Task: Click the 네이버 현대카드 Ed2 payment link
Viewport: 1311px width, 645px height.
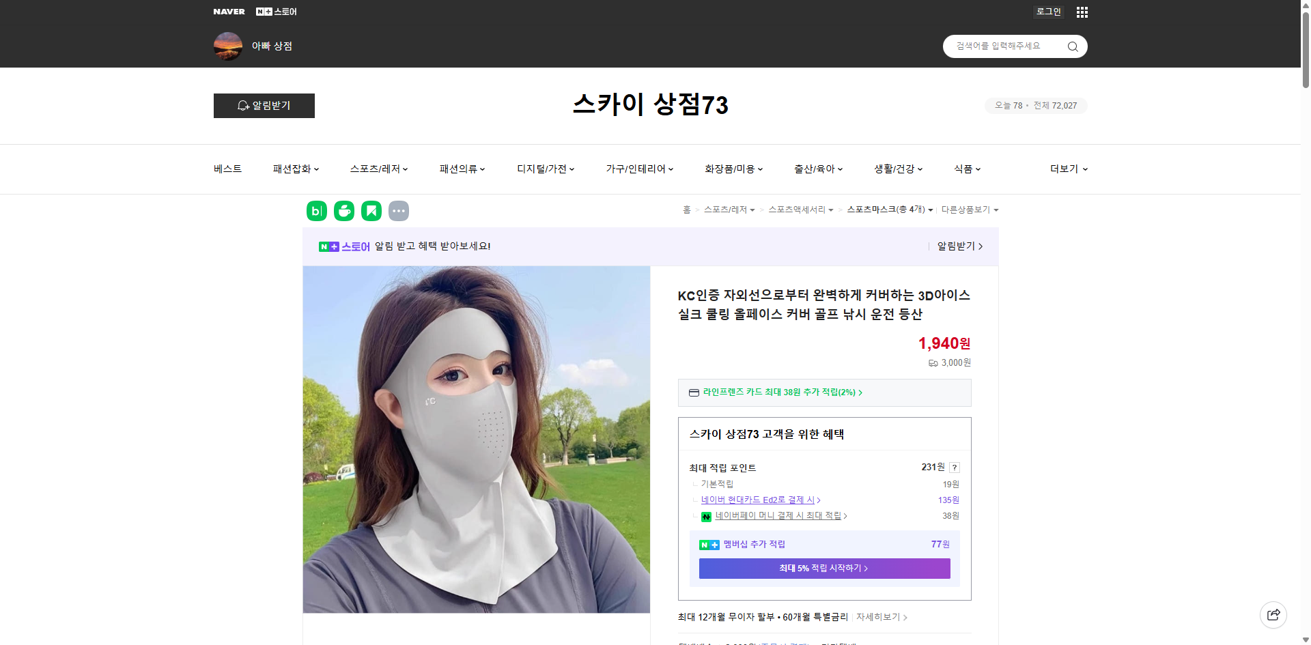Action: [x=758, y=500]
